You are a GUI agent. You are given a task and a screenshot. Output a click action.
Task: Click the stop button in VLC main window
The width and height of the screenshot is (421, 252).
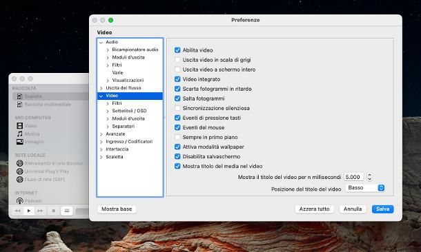[53, 211]
